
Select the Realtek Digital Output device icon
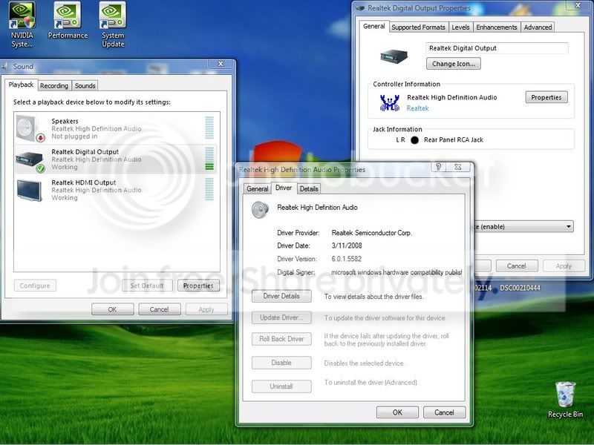(x=30, y=160)
